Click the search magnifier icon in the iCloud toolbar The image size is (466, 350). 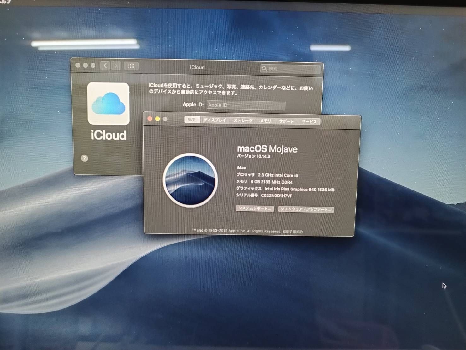264,69
